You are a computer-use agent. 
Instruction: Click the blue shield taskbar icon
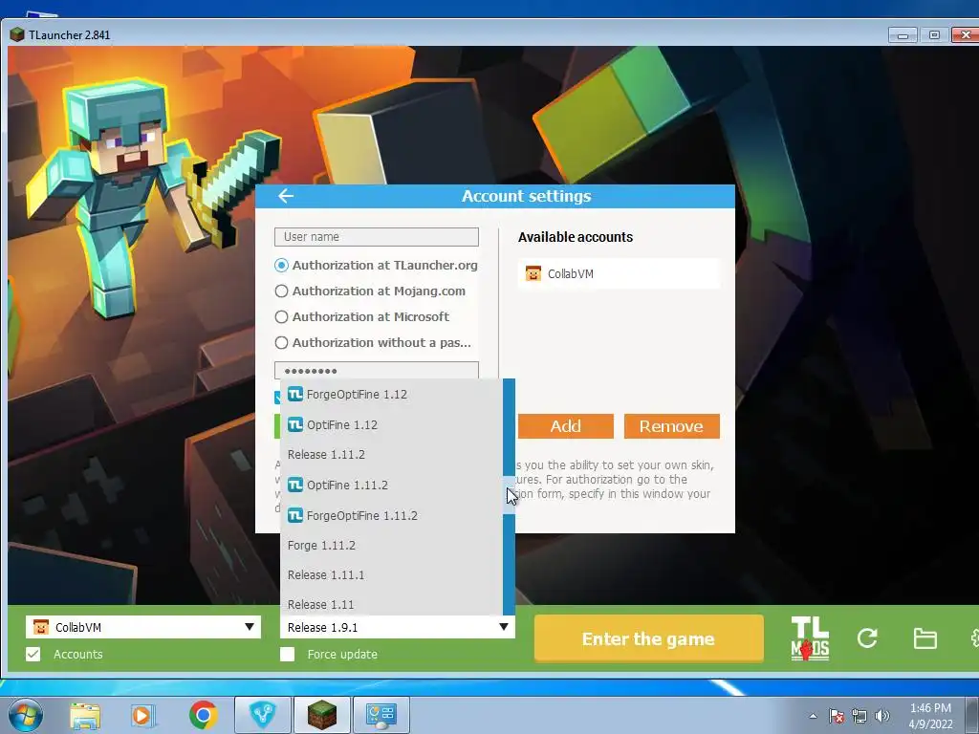pyautogui.click(x=263, y=715)
